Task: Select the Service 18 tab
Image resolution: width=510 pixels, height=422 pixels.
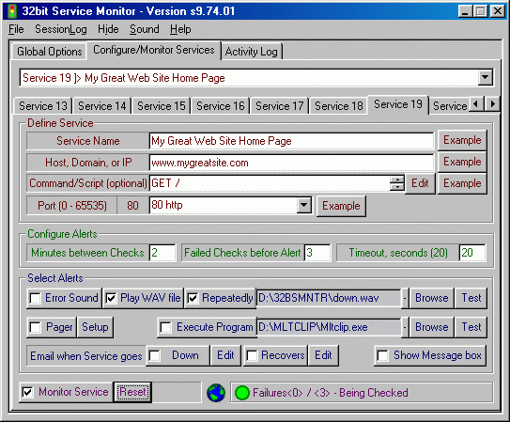Action: point(338,106)
